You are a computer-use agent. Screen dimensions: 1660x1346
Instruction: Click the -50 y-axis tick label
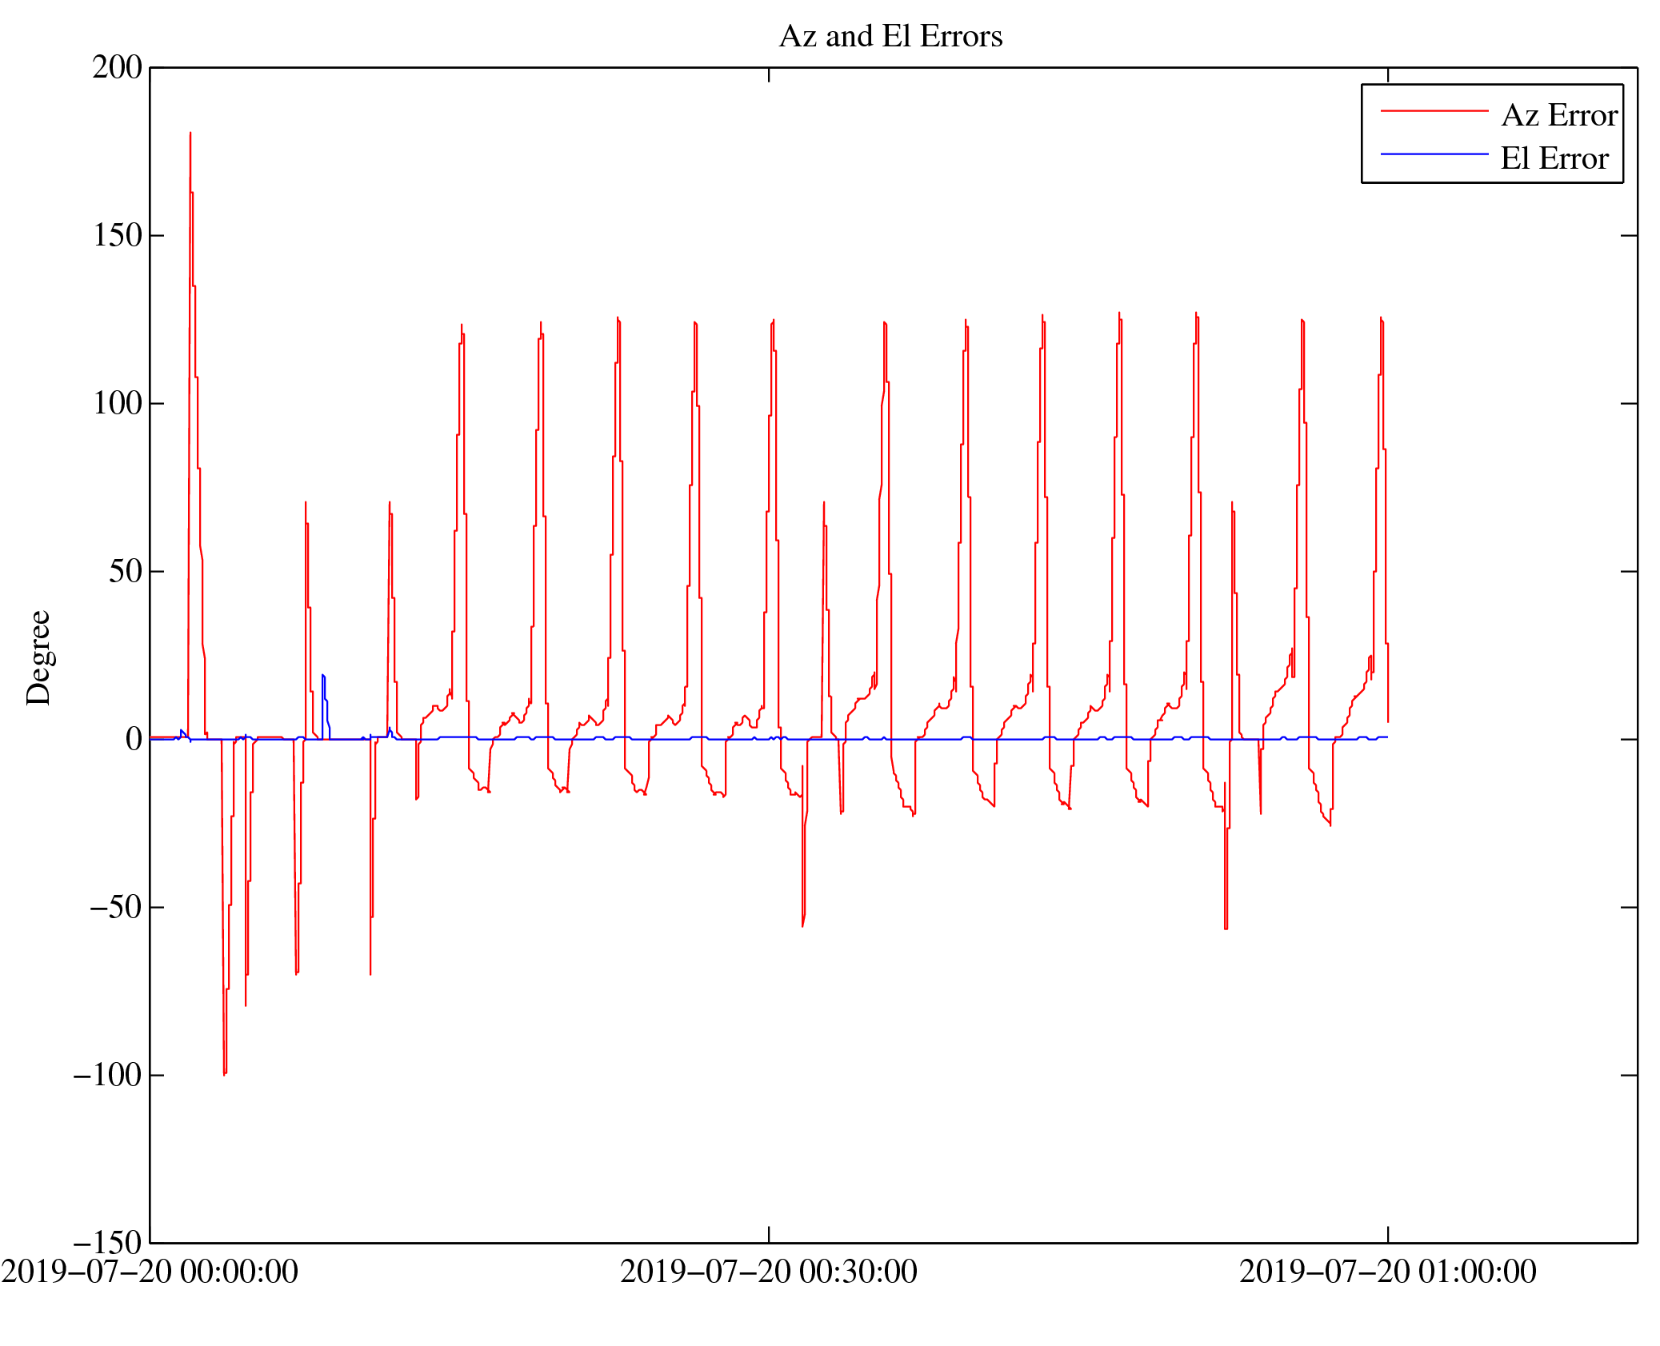(x=115, y=907)
